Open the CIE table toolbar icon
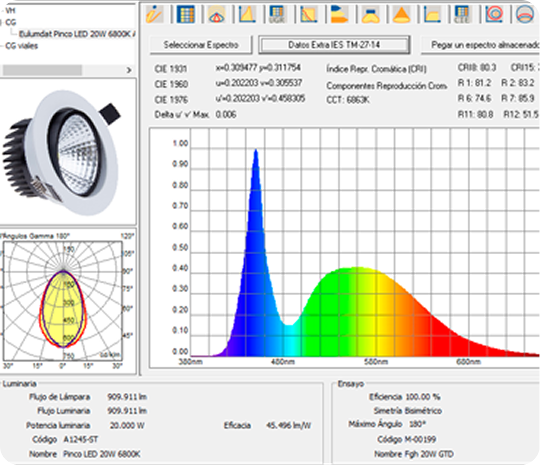The width and height of the screenshot is (540, 465). (461, 14)
